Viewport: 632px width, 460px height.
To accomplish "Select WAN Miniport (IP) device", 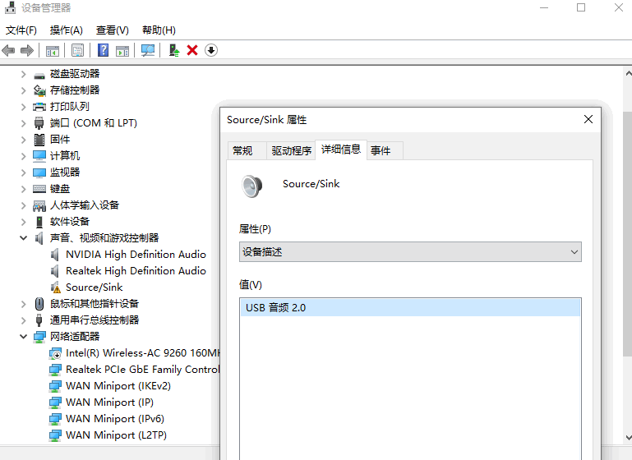I will pos(109,402).
